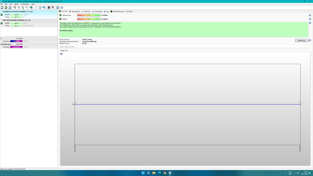Click the network computers toolbar icon
This screenshot has width=313, height=176.
tap(44, 8)
